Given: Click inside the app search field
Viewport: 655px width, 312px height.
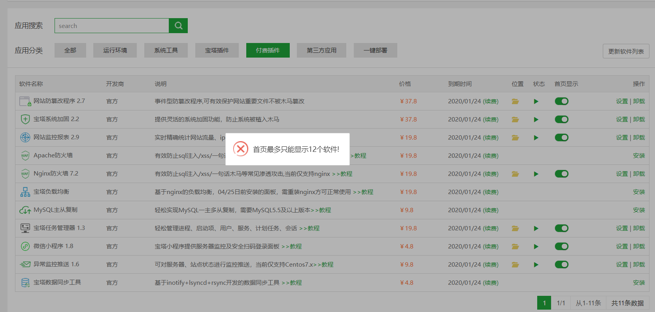Looking at the screenshot, I should tap(112, 26).
